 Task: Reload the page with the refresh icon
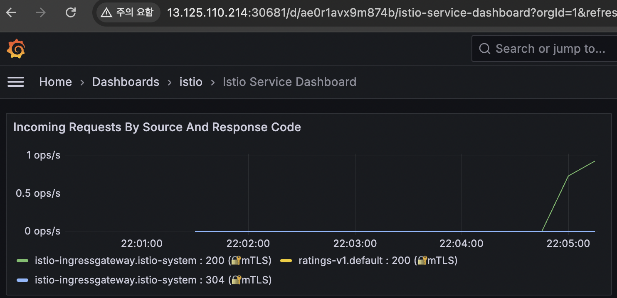[71, 13]
